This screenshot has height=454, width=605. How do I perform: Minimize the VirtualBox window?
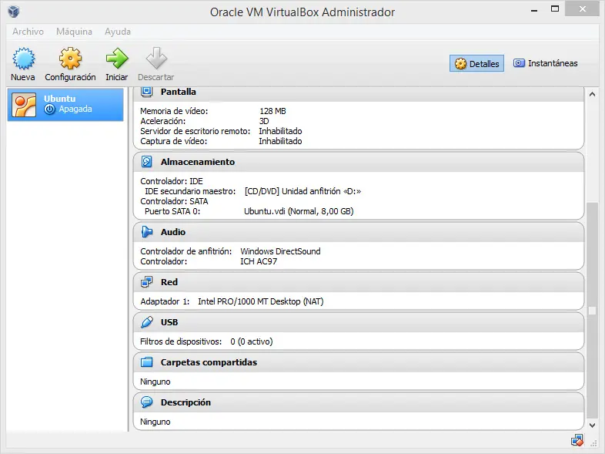click(534, 10)
